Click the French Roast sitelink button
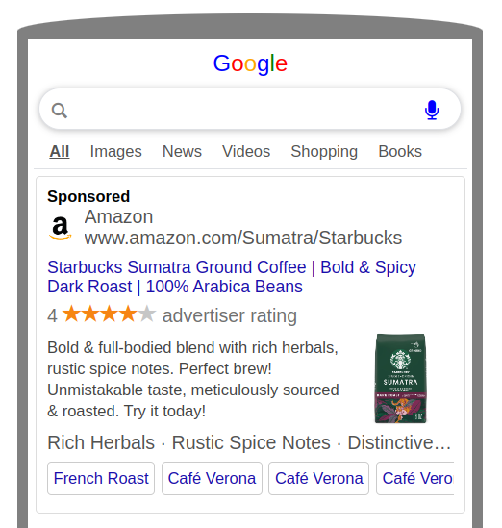 [101, 479]
